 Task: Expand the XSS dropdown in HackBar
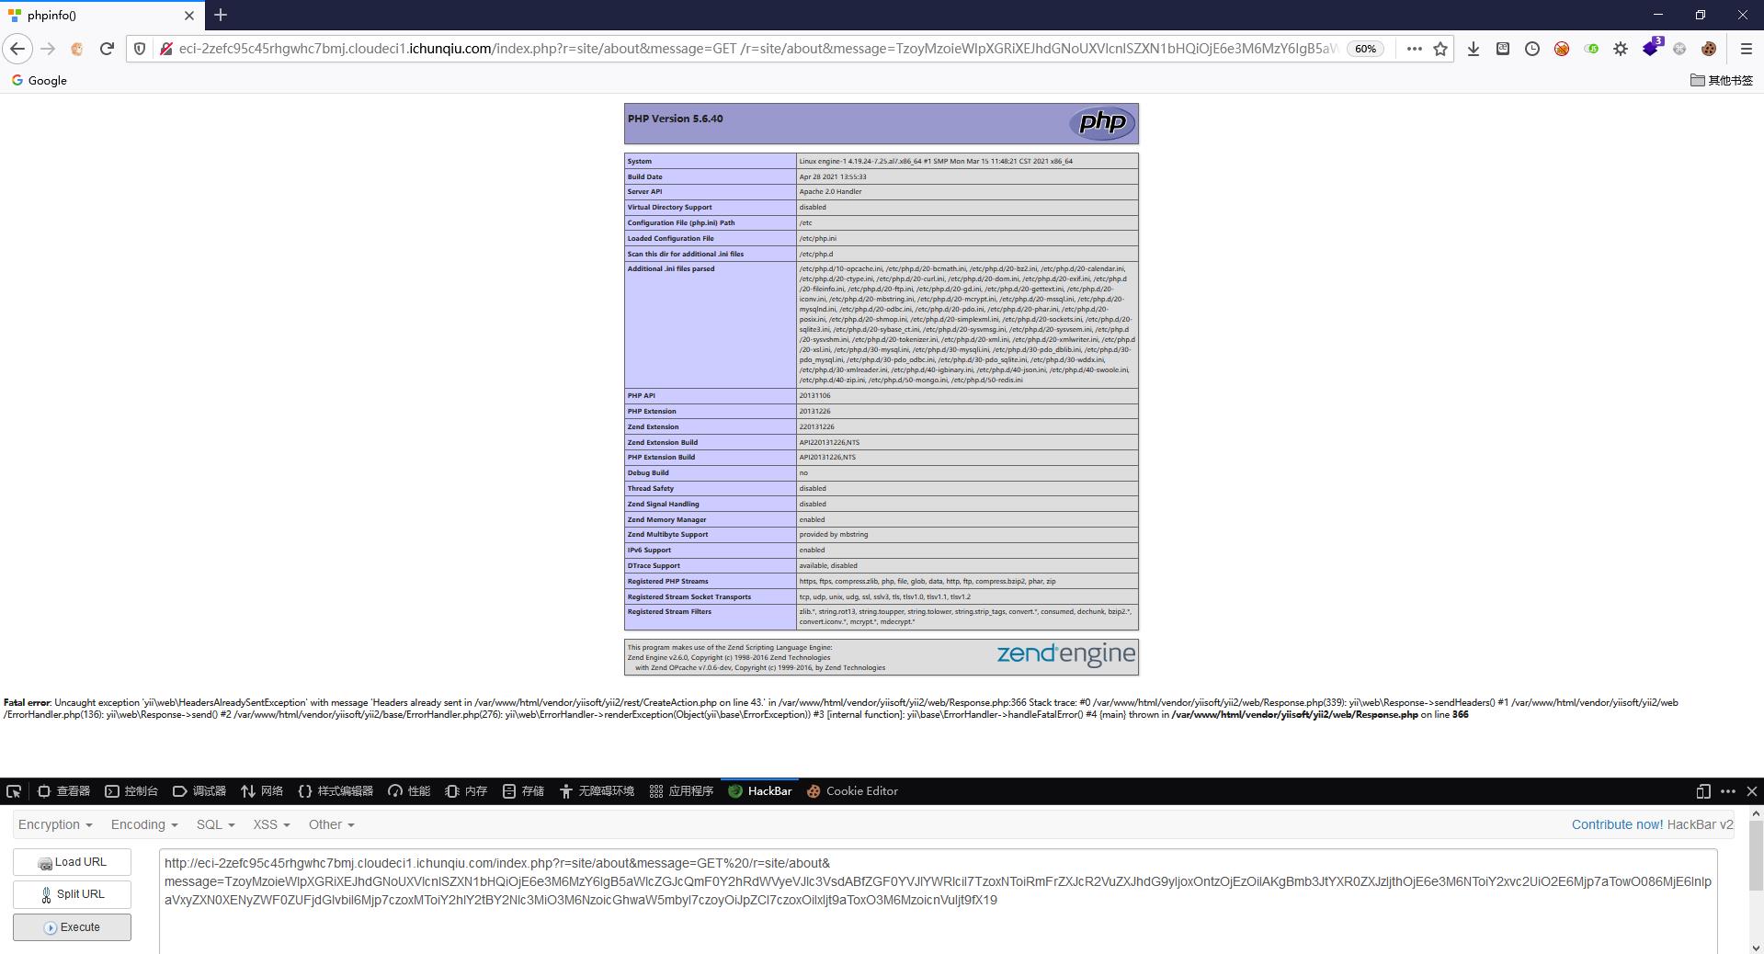pos(271,825)
